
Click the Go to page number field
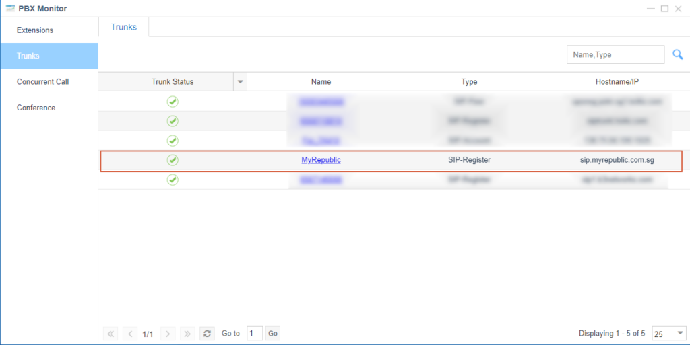(x=255, y=334)
